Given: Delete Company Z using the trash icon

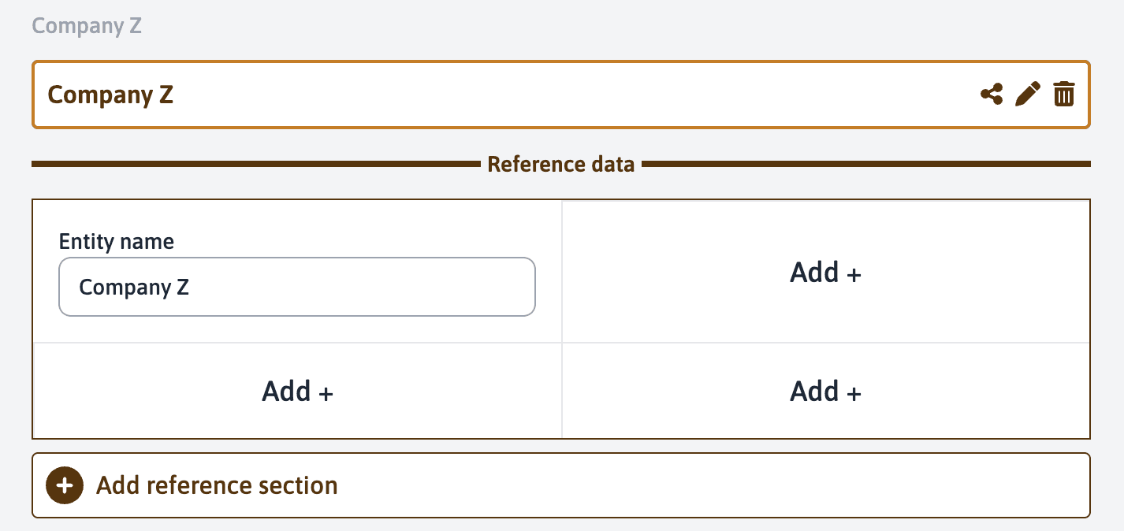Looking at the screenshot, I should [1064, 95].
